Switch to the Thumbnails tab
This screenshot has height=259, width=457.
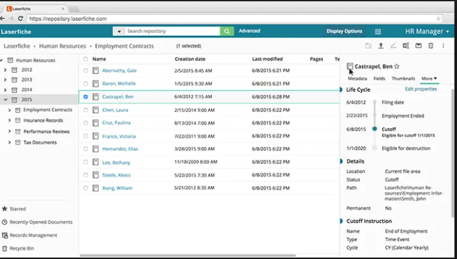click(403, 79)
